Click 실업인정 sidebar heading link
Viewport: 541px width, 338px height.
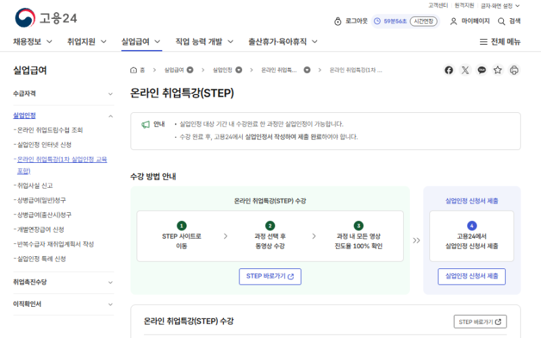(24, 116)
